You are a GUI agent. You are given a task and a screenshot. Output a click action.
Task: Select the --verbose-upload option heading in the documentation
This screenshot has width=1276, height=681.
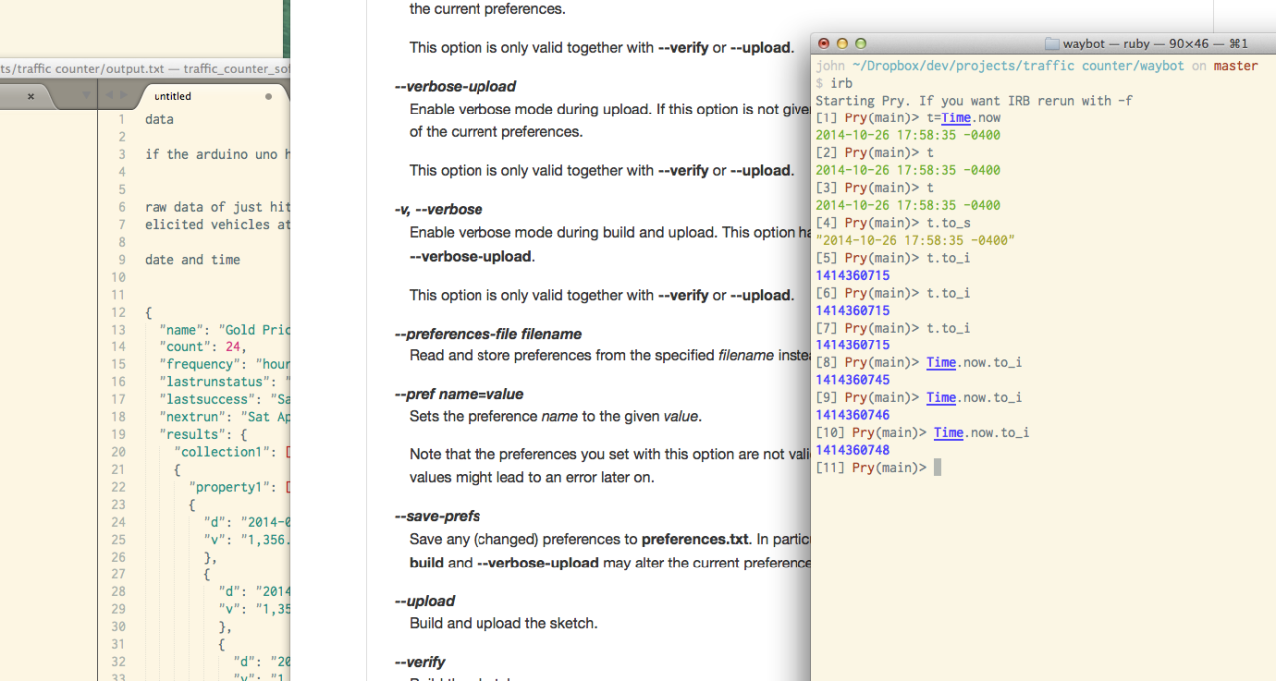click(x=456, y=86)
